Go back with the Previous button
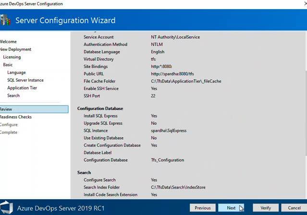Screen dimensions: 307x215 pyautogui.click(x=203, y=208)
